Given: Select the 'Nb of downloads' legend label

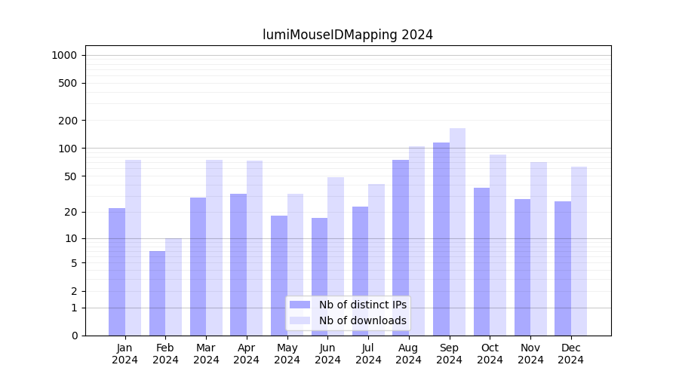Looking at the screenshot, I should [x=362, y=320].
